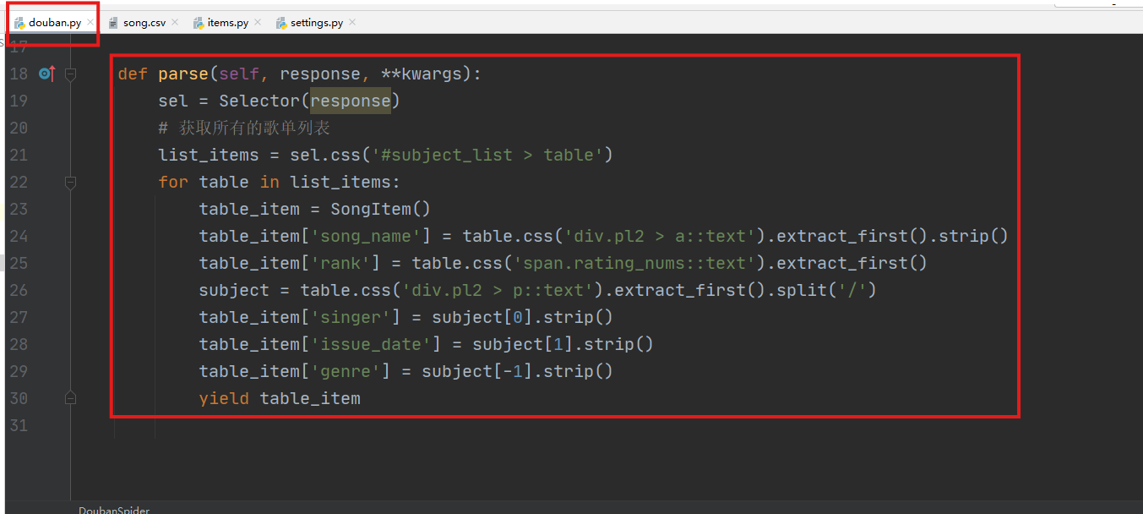
Task: Click the CSV file icon on song.csv tab
Action: coord(113,23)
